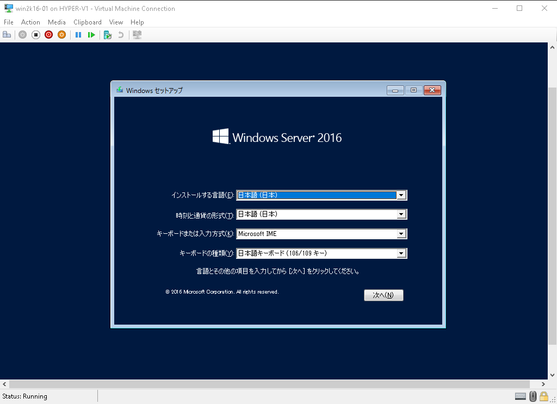Screen dimensions: 557x404
Task: Open the Action menu
Action: [30, 22]
